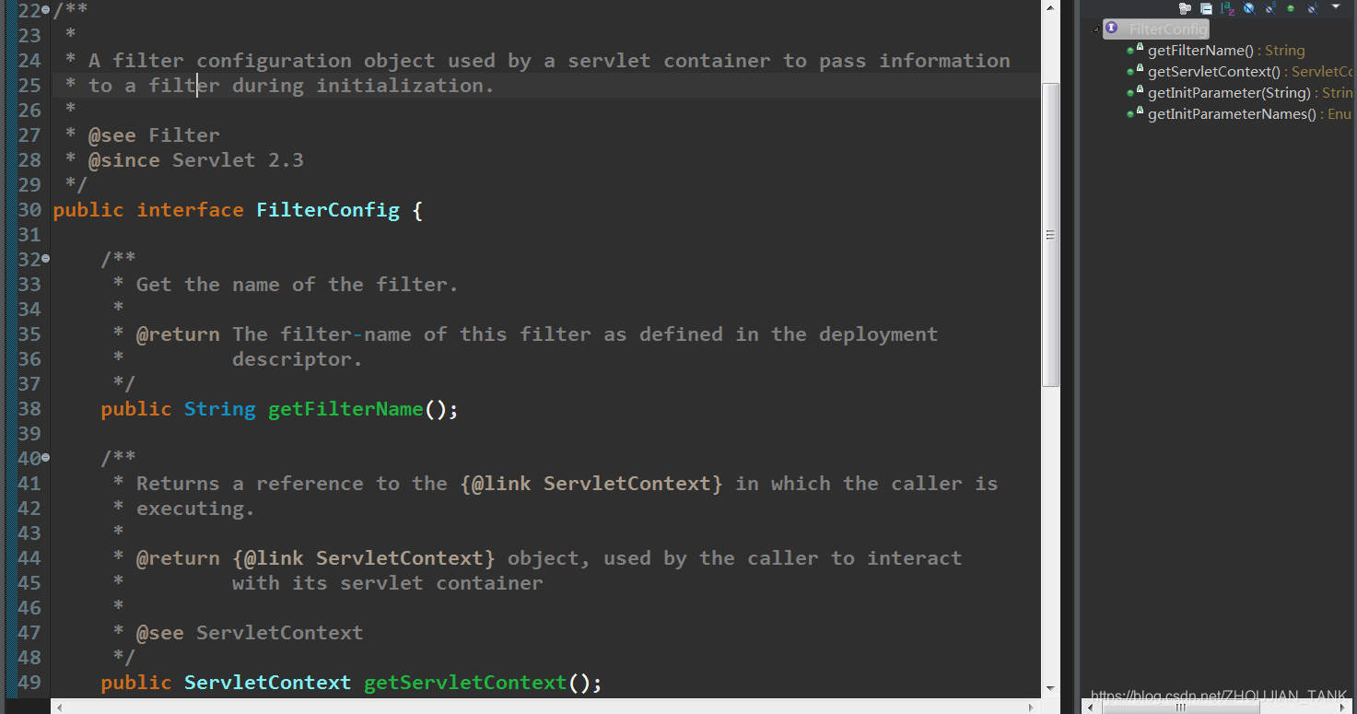
Task: Click "{@link ServletContext}" on line 41
Action: [x=591, y=484]
